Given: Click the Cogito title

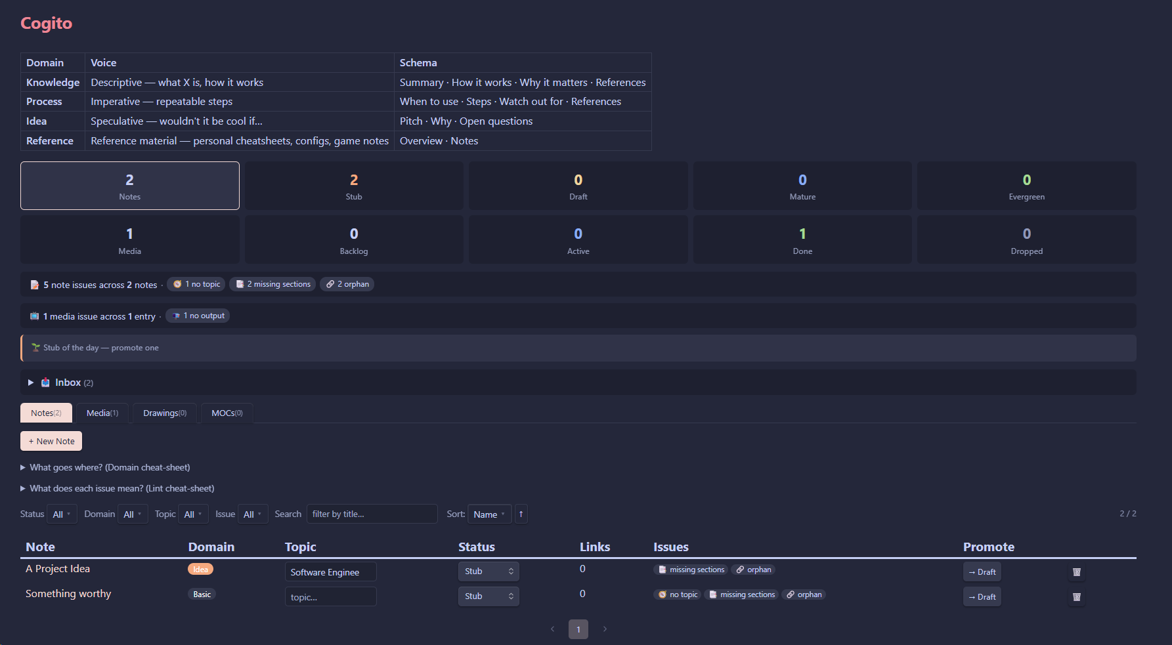Looking at the screenshot, I should [x=47, y=23].
